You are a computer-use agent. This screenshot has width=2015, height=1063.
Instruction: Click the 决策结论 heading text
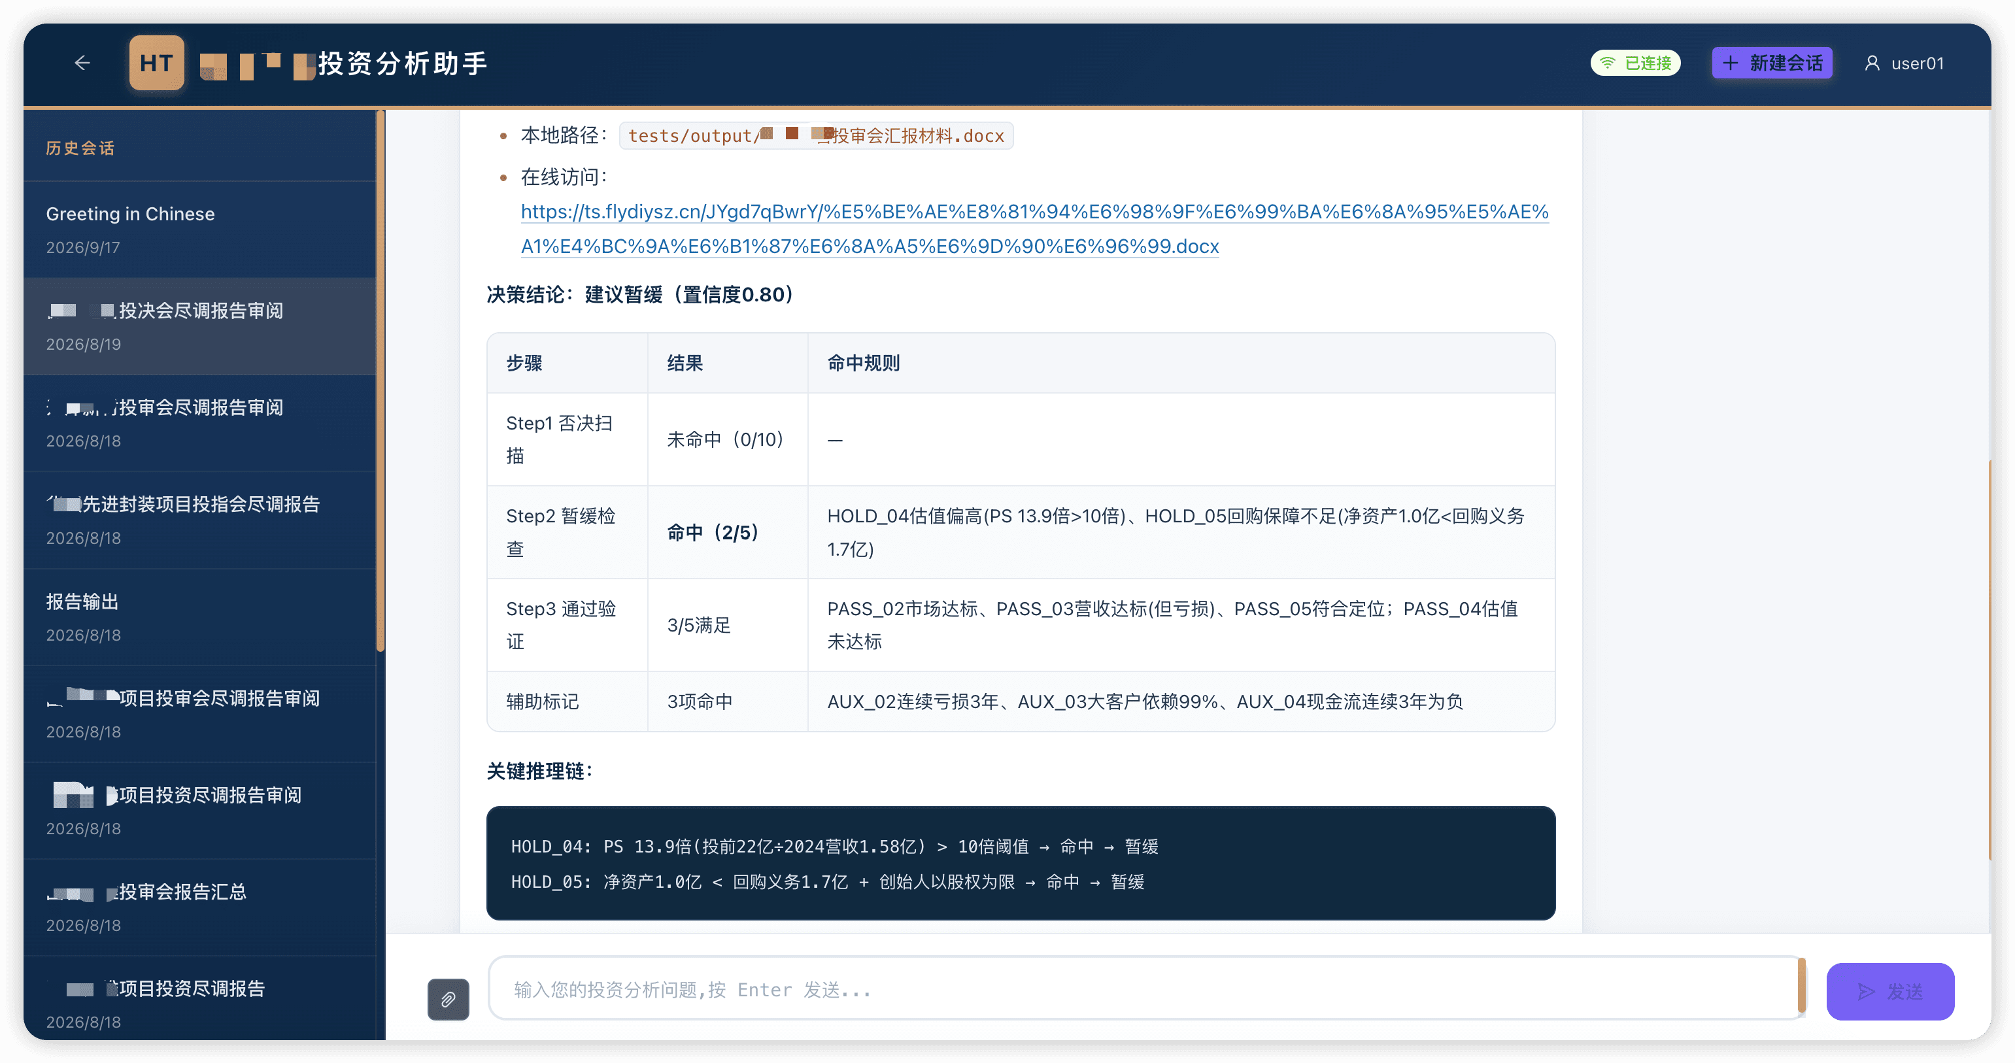[x=641, y=294]
